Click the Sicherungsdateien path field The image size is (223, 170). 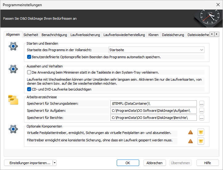[153, 103]
